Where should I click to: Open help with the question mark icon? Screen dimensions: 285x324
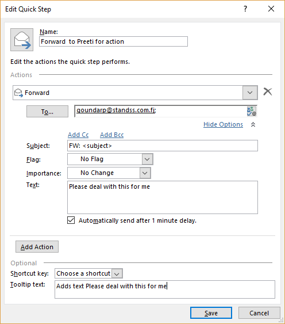coord(245,9)
